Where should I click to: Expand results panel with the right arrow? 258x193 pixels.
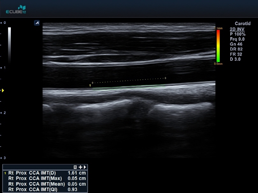pyautogui.click(x=85, y=167)
